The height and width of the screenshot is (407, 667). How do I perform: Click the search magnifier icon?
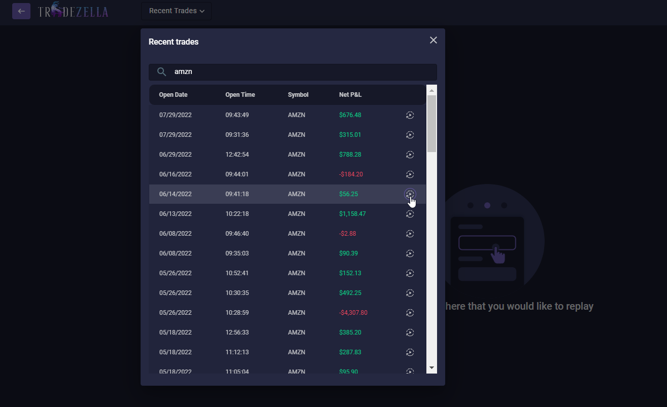tap(161, 72)
